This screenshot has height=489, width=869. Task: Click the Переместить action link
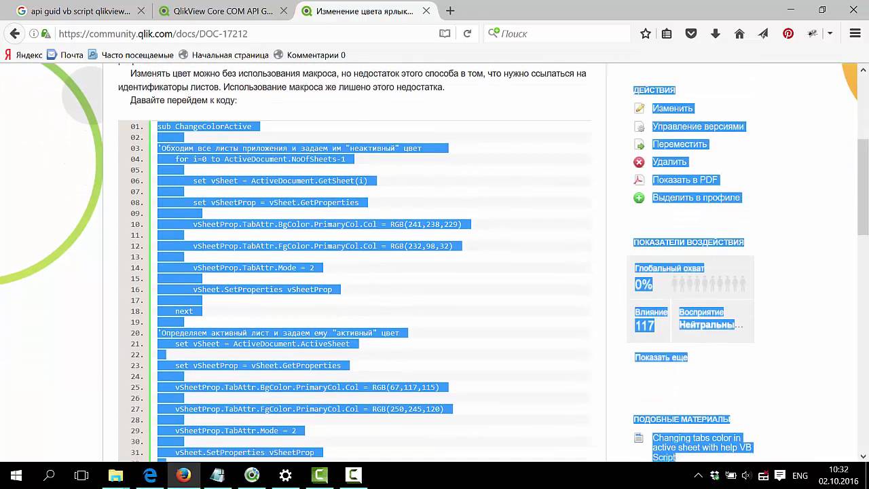(x=680, y=144)
